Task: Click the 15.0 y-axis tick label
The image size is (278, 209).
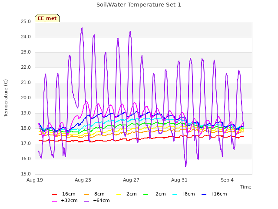Action: [x=26, y=174]
